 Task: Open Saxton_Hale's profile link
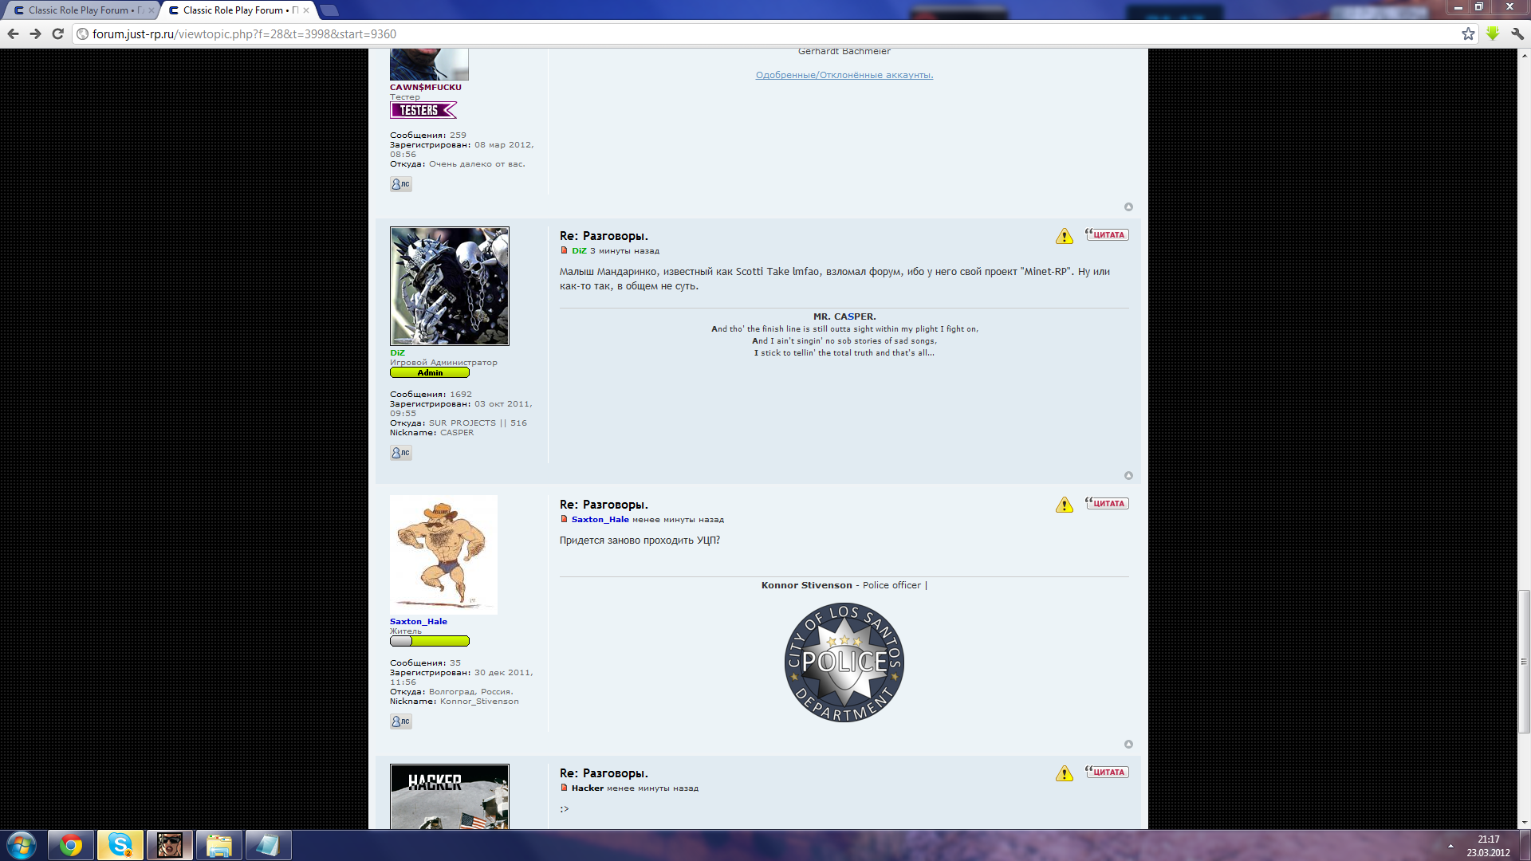tap(418, 621)
